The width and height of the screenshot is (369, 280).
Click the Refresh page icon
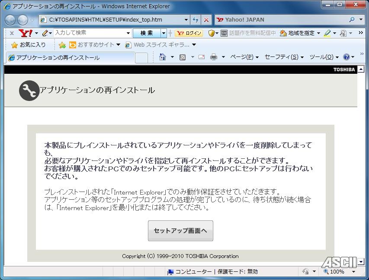[x=196, y=20]
